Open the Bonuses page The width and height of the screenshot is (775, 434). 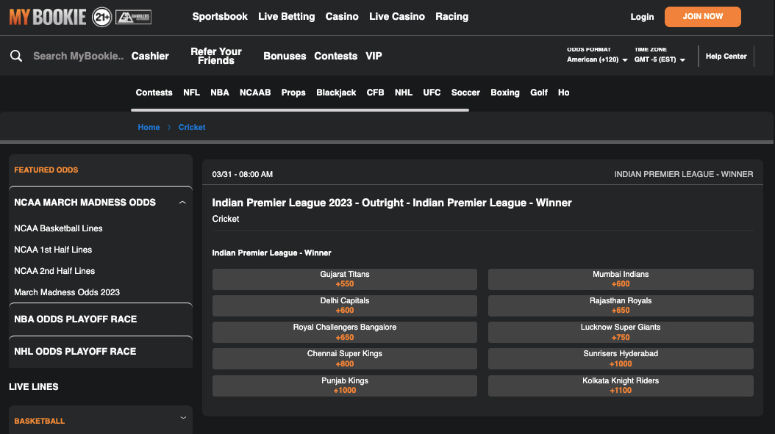[285, 56]
